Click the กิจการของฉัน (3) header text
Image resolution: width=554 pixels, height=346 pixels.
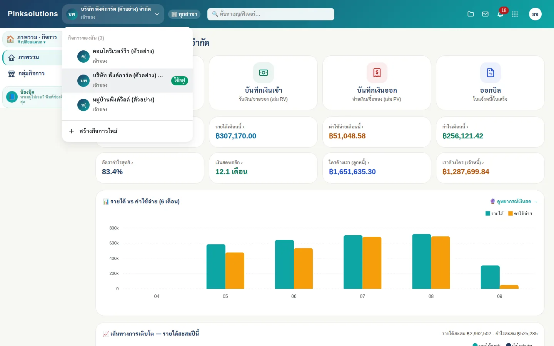[x=86, y=38]
